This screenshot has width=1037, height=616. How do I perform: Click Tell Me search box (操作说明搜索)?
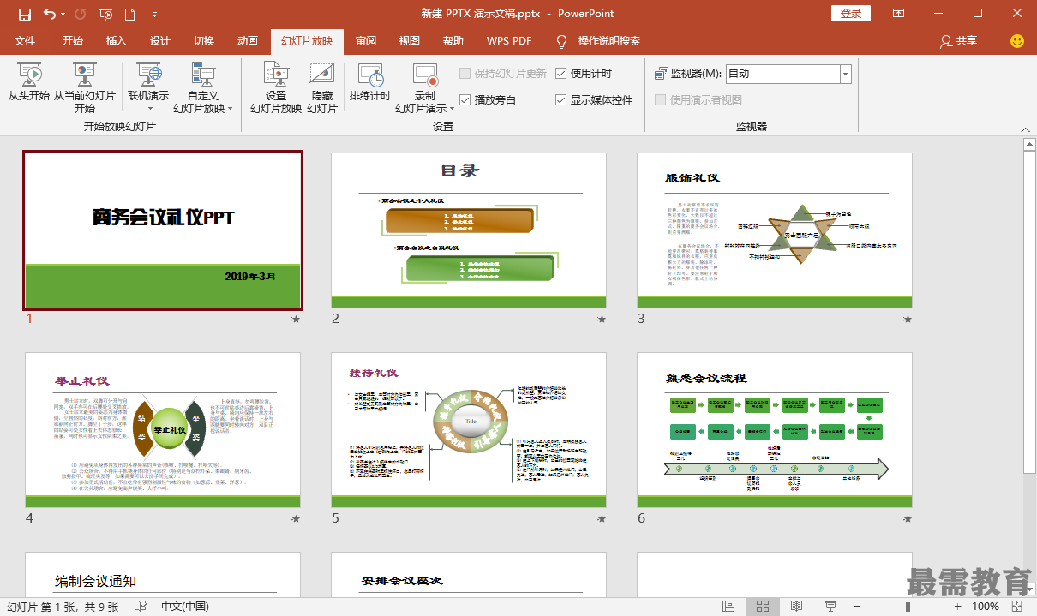pos(609,41)
